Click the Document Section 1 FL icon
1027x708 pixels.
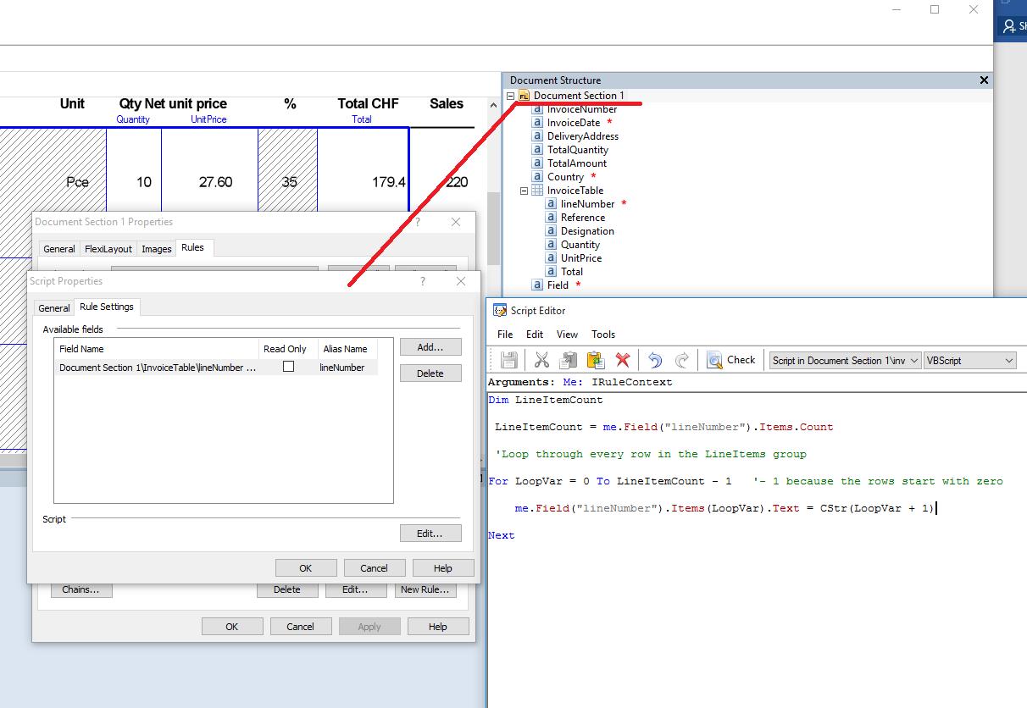click(524, 96)
